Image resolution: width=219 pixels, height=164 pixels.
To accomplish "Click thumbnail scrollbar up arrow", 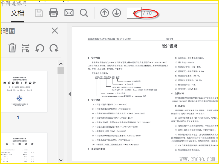I will coord(61,64).
